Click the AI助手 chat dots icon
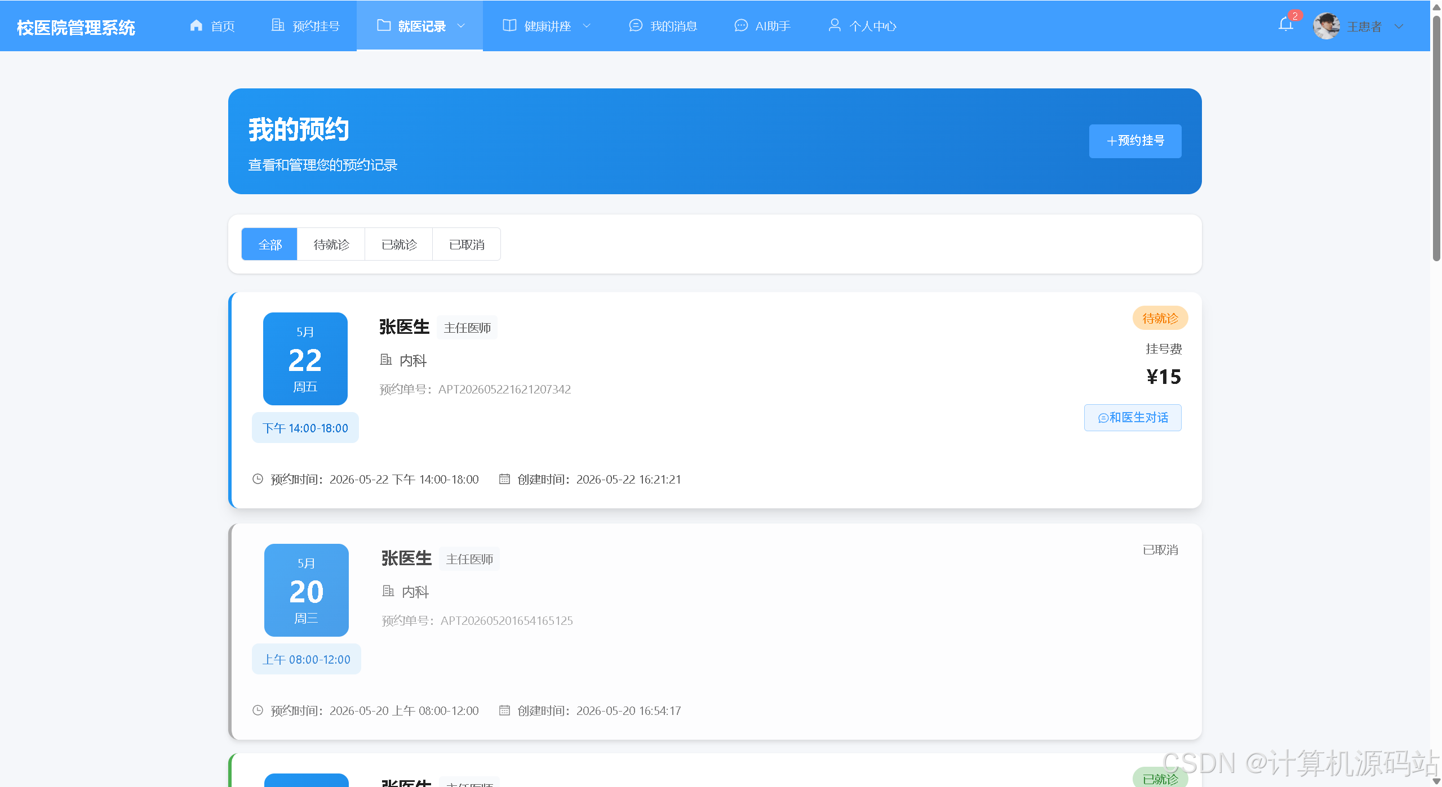 click(x=741, y=25)
